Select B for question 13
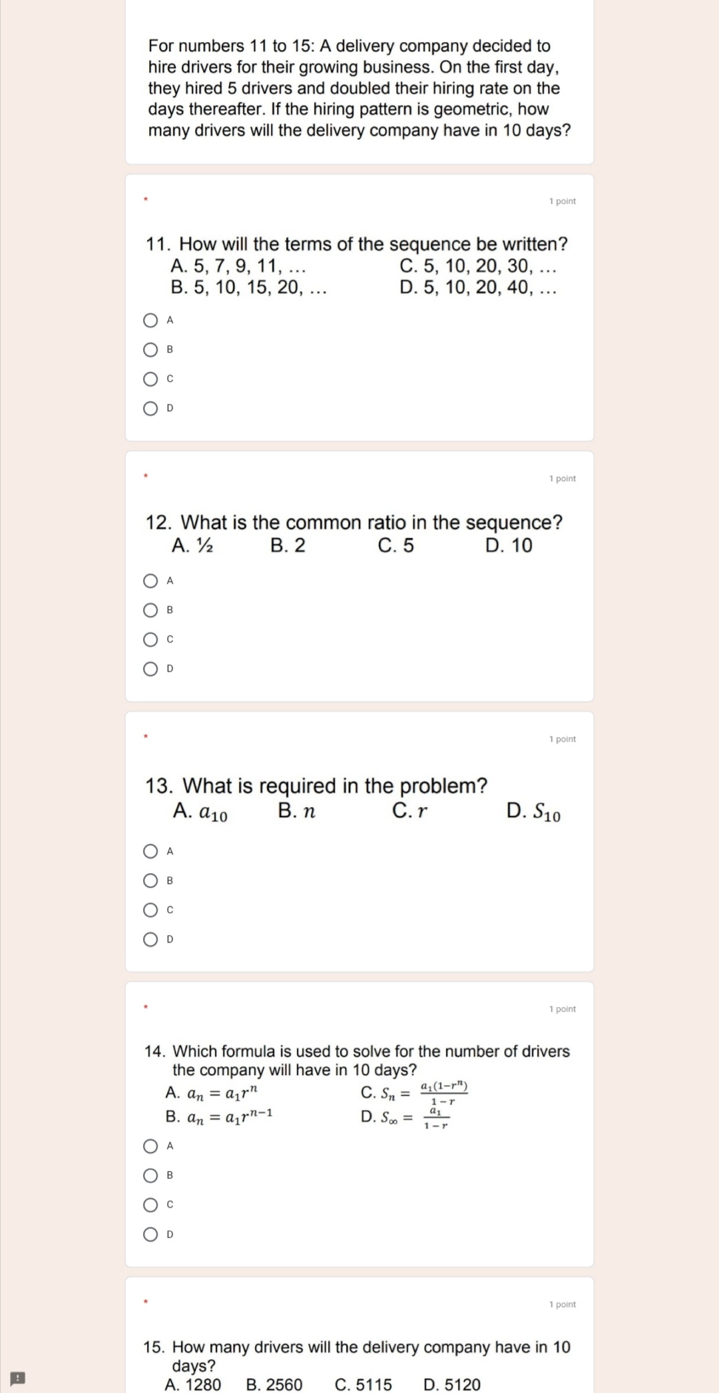This screenshot has width=719, height=1393. coord(149,879)
